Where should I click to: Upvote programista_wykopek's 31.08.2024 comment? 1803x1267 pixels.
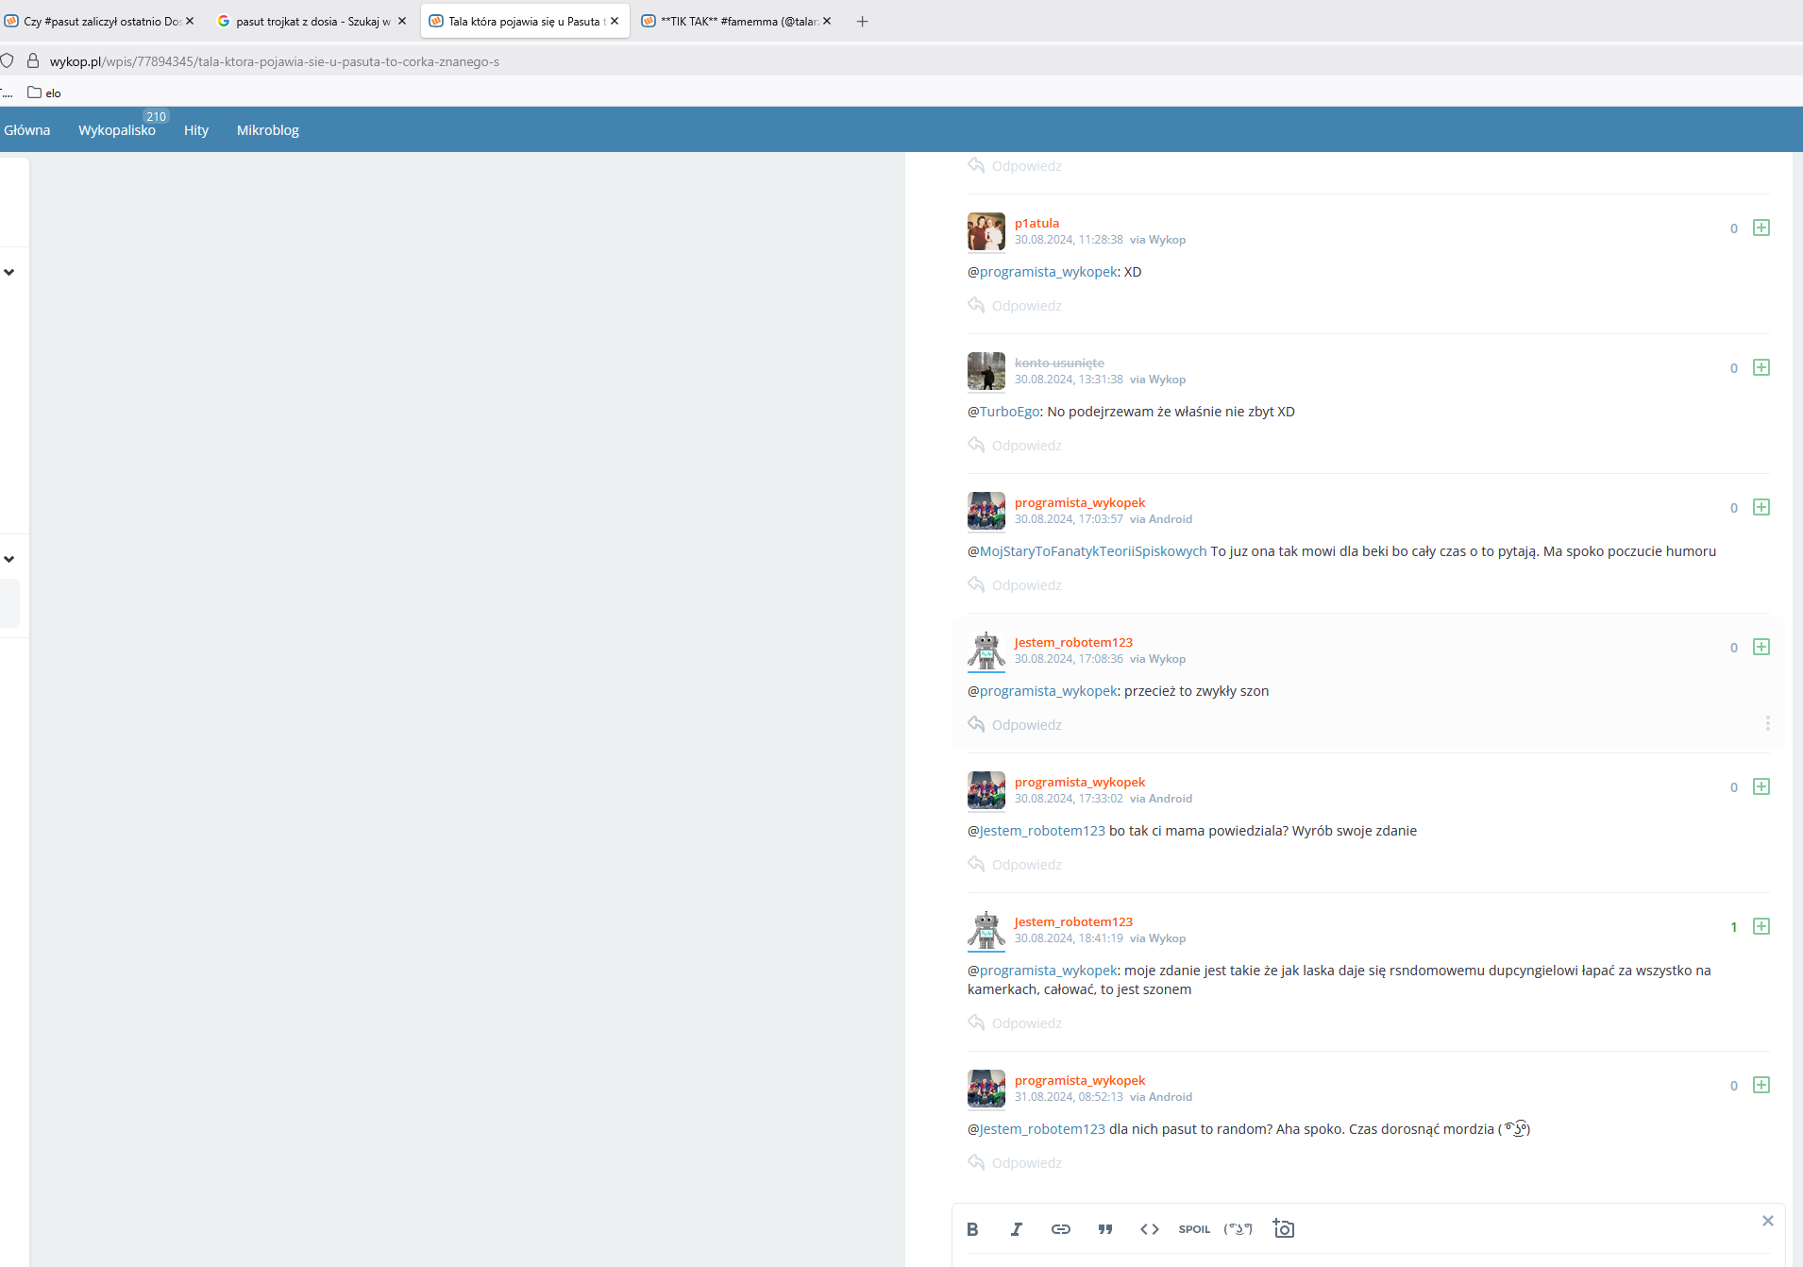click(1761, 1085)
